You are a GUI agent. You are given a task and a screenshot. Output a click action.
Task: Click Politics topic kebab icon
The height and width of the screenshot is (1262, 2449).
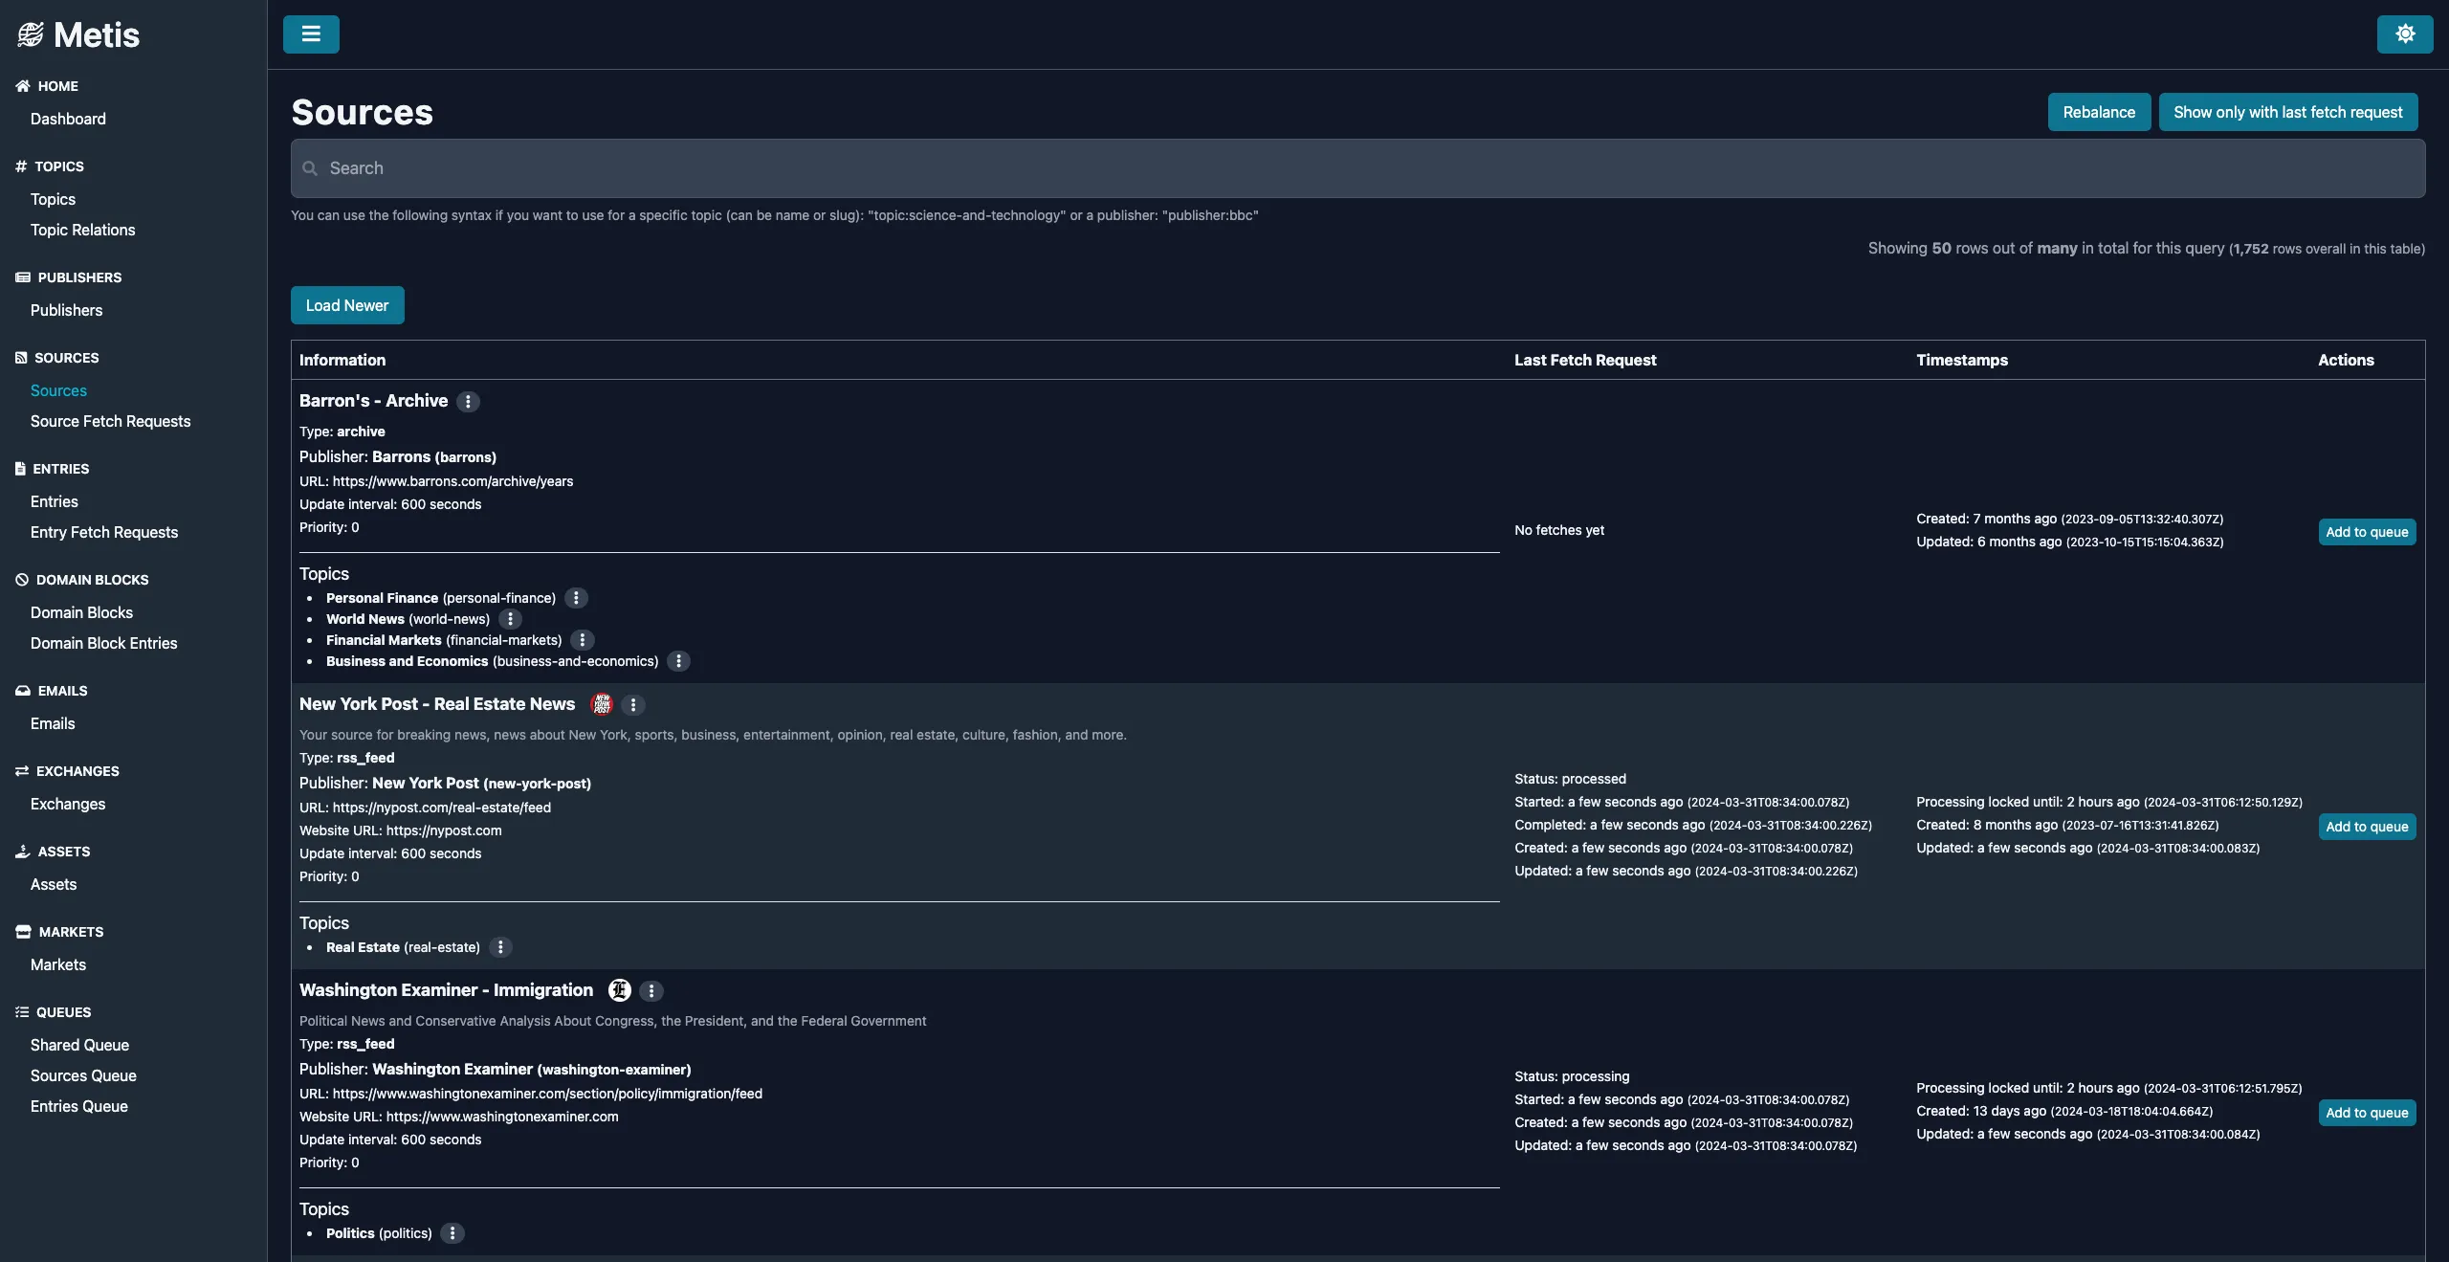[x=452, y=1233]
